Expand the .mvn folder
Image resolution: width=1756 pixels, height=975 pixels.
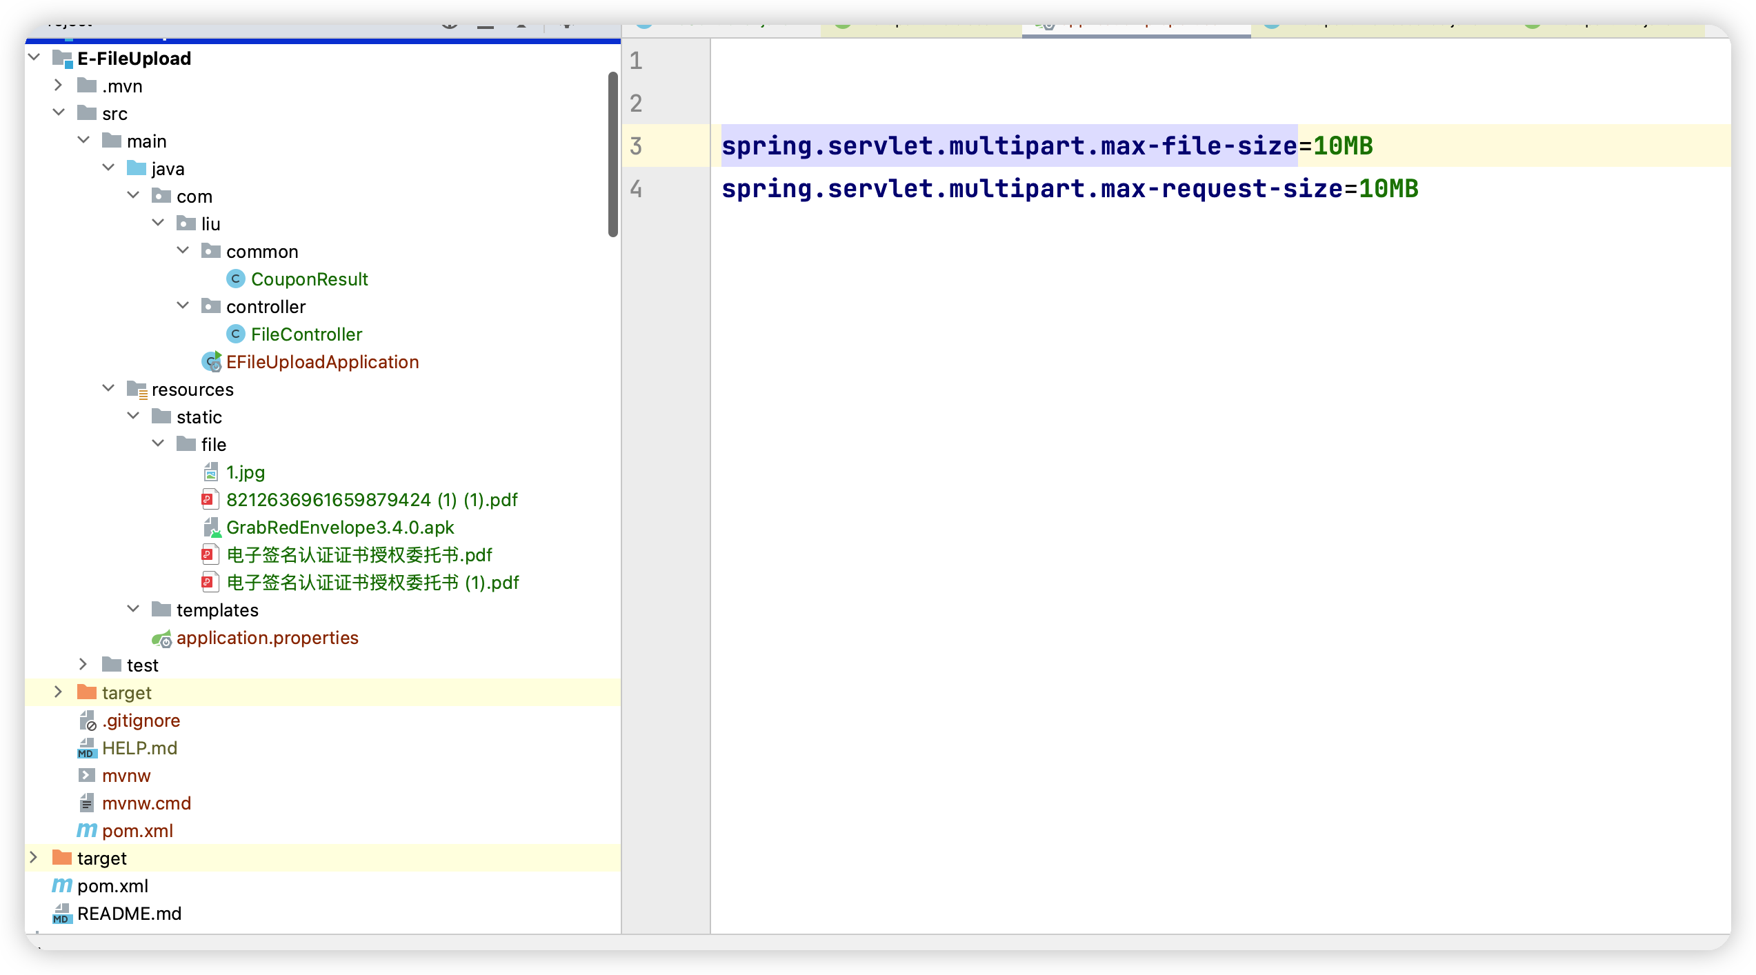[x=59, y=85]
